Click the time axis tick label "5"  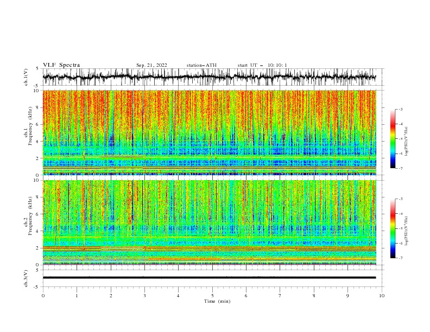click(x=212, y=296)
